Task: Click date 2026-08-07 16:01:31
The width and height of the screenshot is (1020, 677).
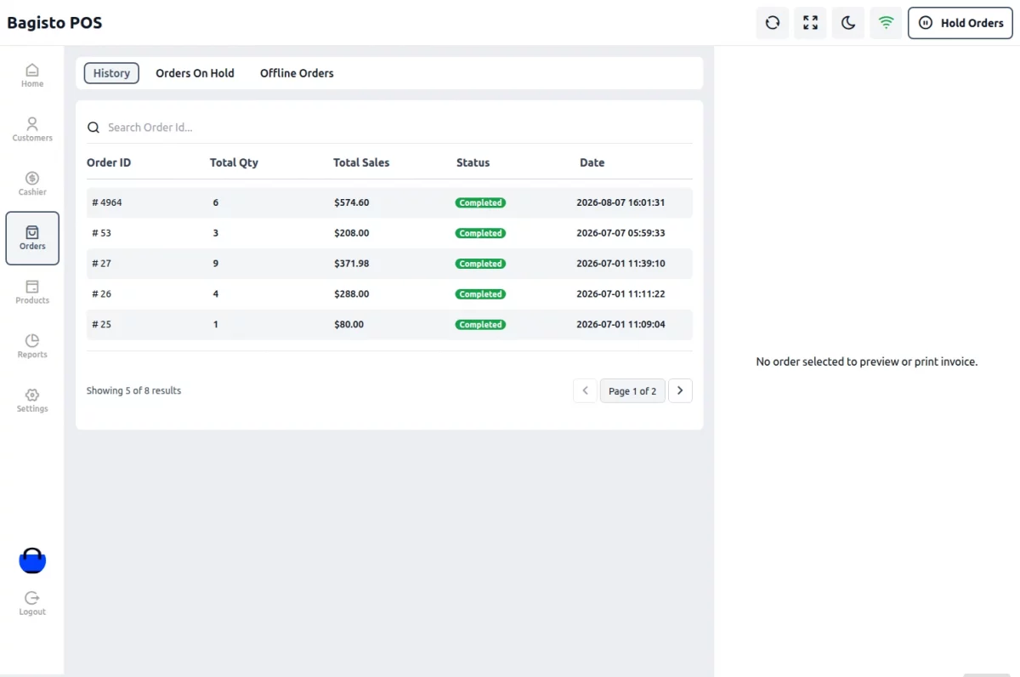Action: click(x=620, y=202)
